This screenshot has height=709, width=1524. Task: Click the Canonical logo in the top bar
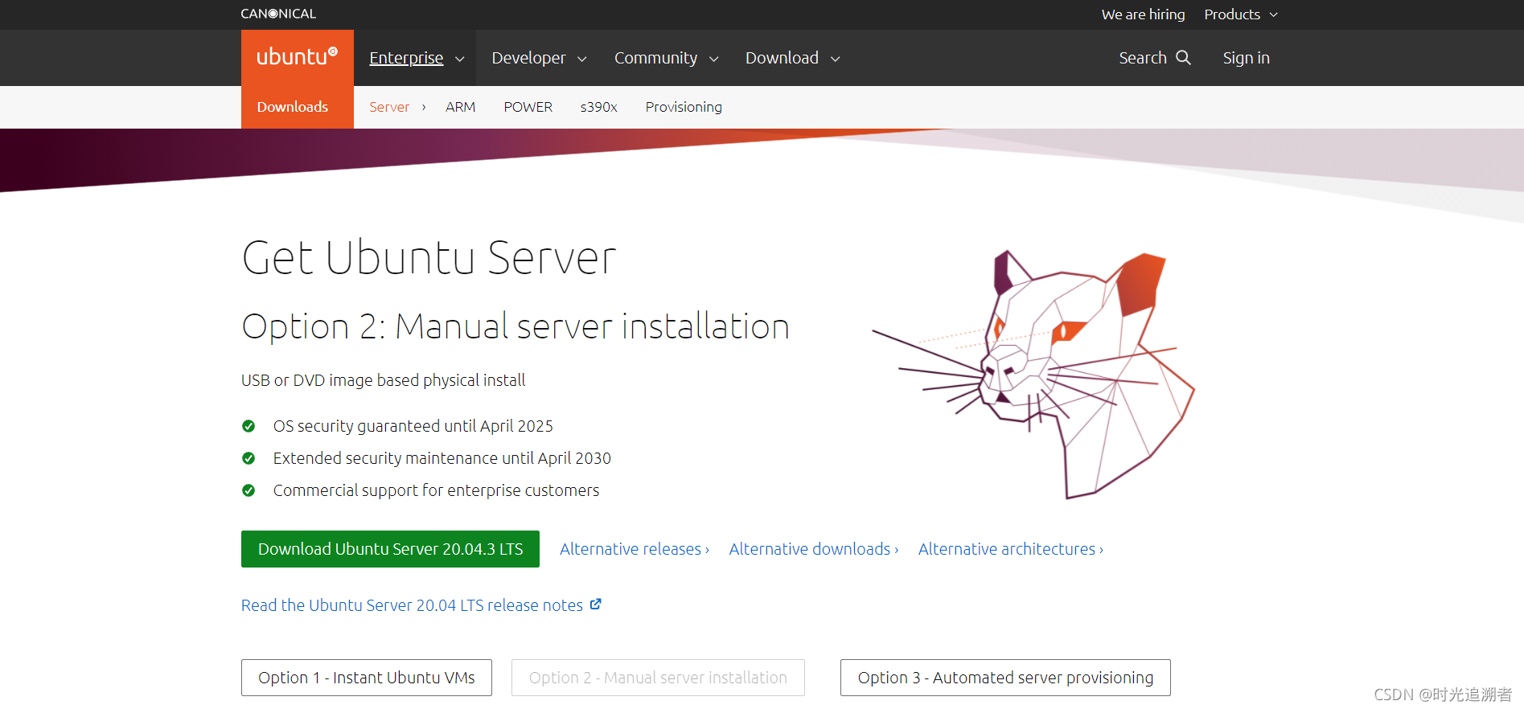(278, 14)
